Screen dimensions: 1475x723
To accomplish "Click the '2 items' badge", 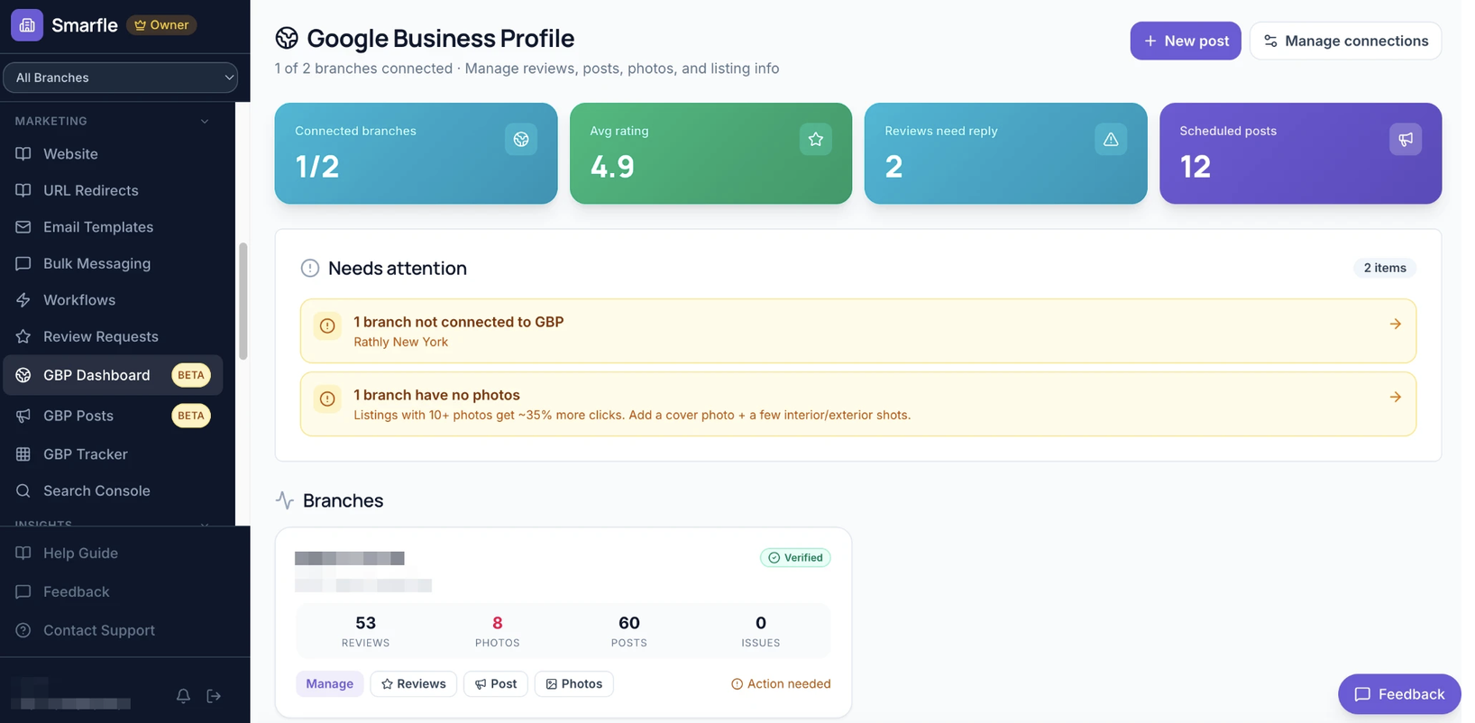I will (1385, 268).
